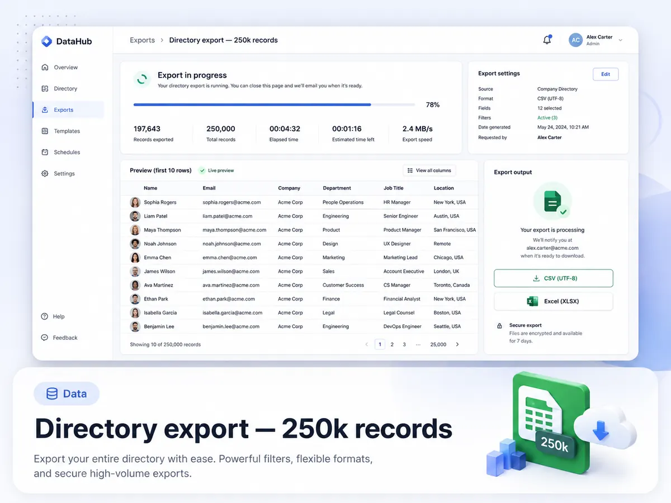671x503 pixels.
Task: Click the Data category badge
Action: click(x=67, y=394)
